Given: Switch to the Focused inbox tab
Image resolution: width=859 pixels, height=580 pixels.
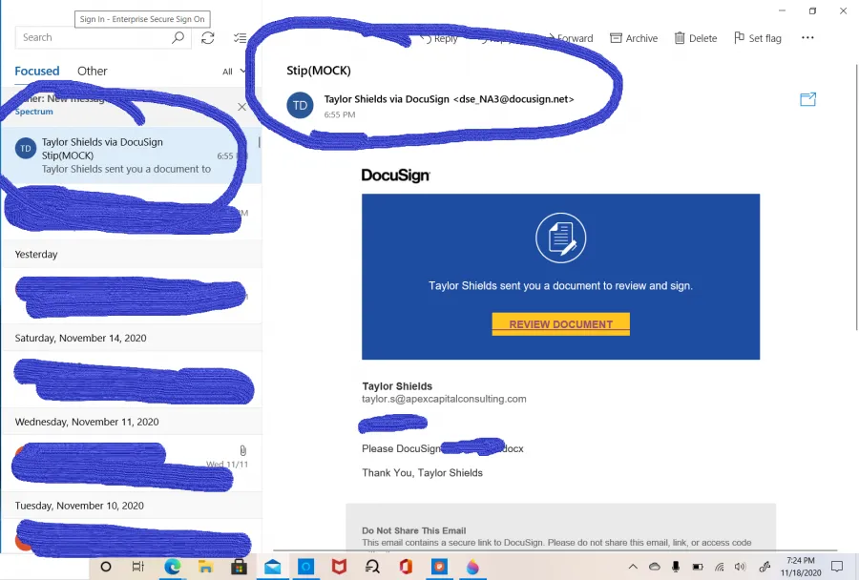Looking at the screenshot, I should (36, 72).
